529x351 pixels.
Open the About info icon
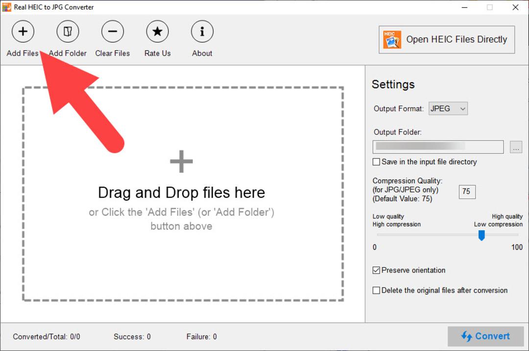[x=202, y=31]
